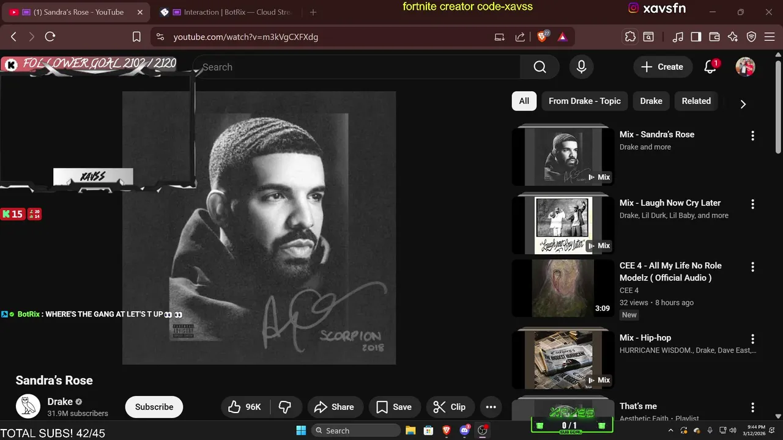Open the Brave Shields lion icon
Viewport: 783px width, 440px height.
[543, 37]
